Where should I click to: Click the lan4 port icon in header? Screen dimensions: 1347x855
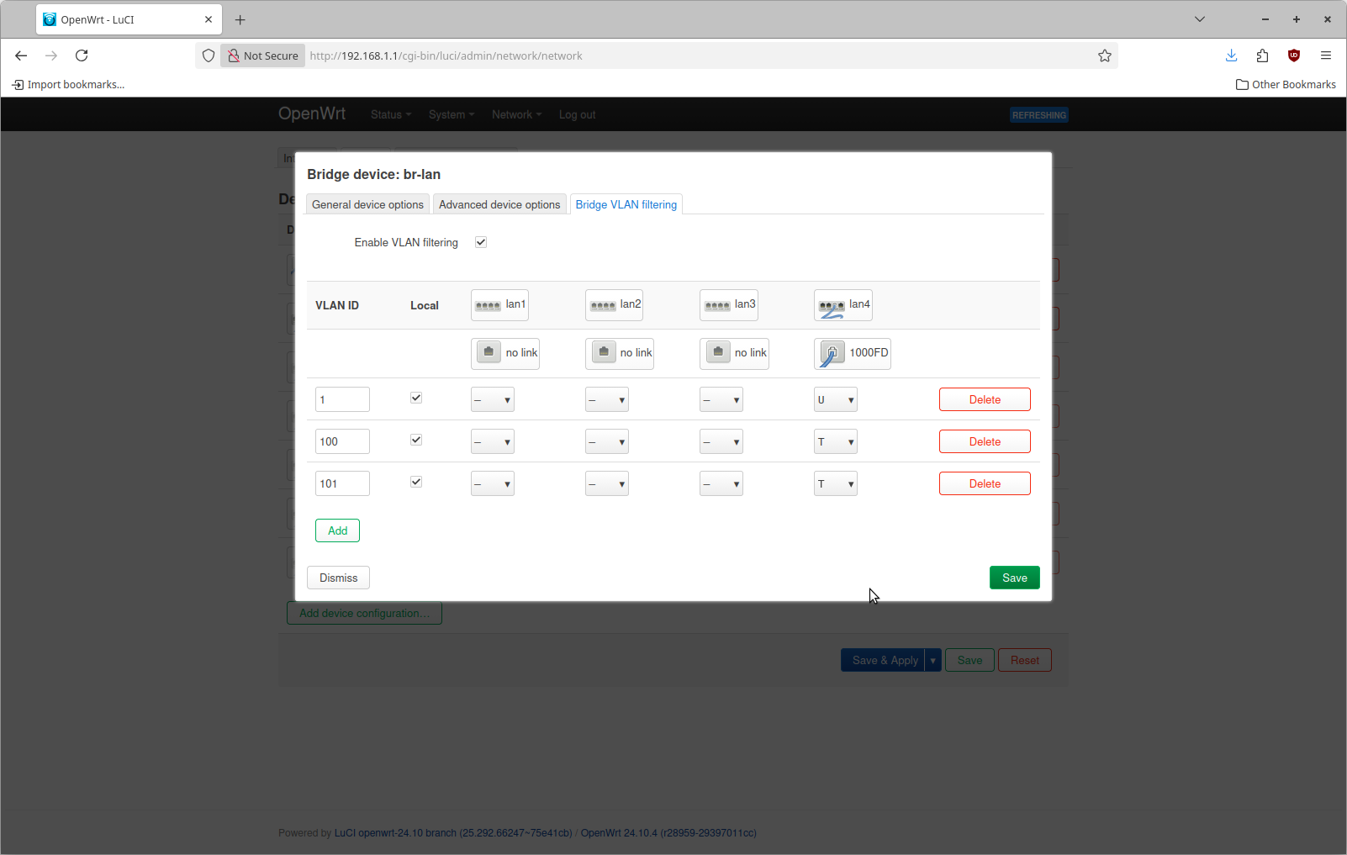coord(832,307)
